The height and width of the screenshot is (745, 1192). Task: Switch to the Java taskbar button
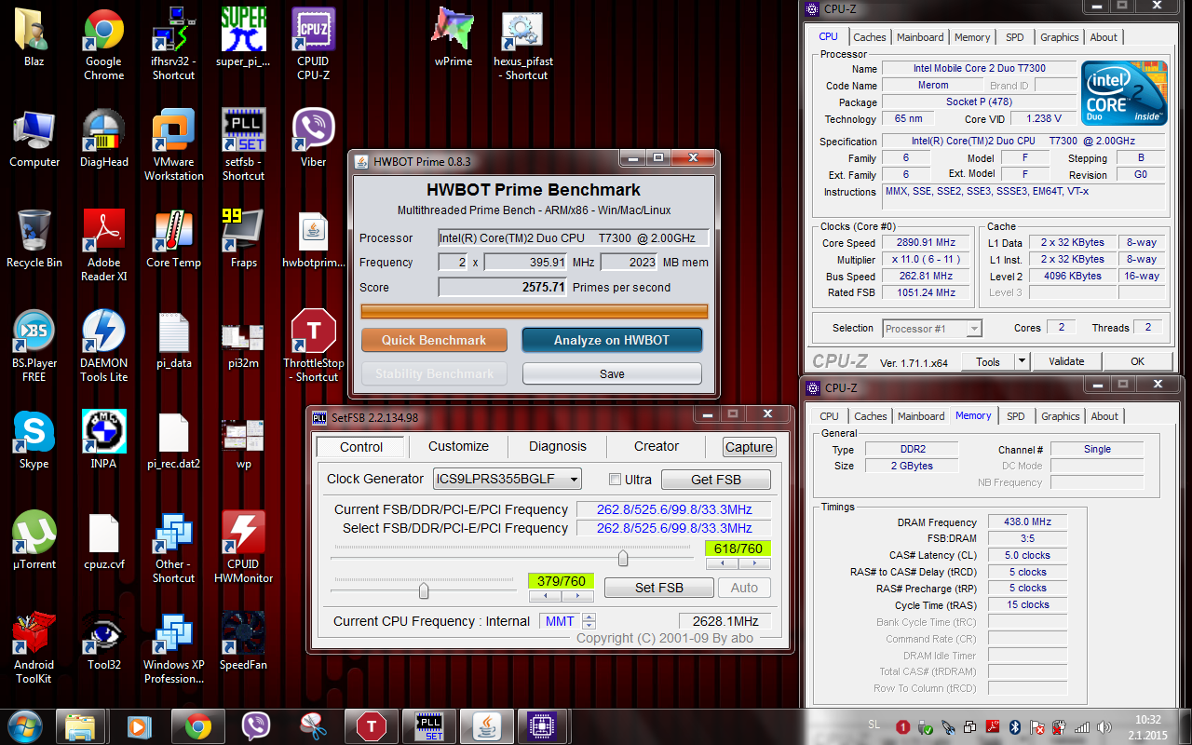tap(485, 725)
